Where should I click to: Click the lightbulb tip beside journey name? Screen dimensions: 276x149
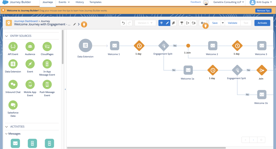click(84, 24)
